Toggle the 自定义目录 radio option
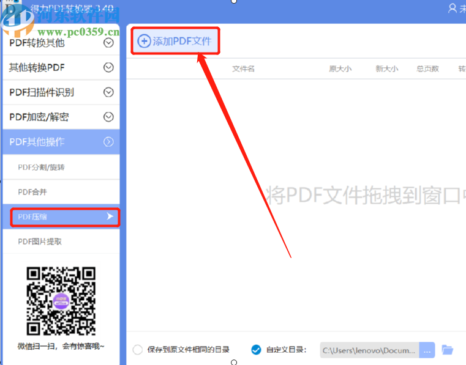Viewport: 466px width, 365px height. (x=256, y=350)
